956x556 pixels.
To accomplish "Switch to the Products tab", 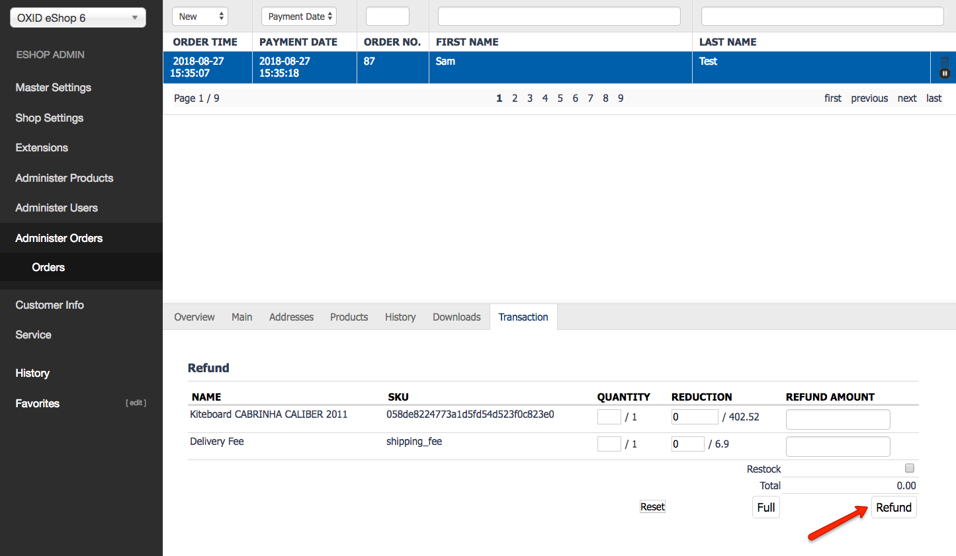I will [x=349, y=317].
